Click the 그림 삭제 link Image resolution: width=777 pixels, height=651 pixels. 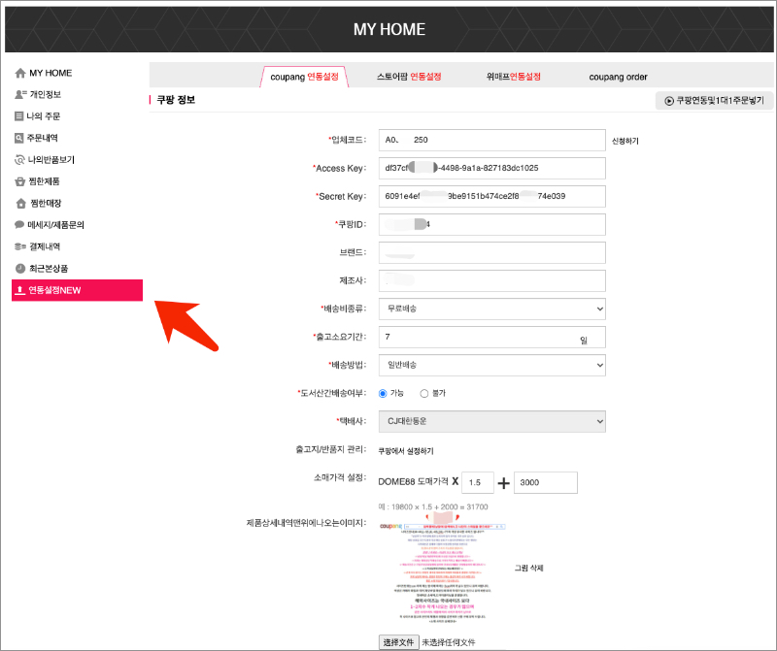[x=528, y=568]
